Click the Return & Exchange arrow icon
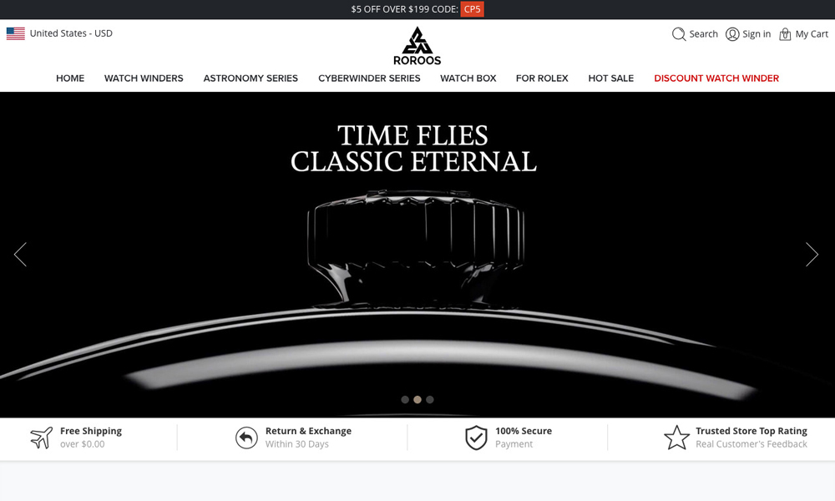This screenshot has width=835, height=501. pos(246,438)
